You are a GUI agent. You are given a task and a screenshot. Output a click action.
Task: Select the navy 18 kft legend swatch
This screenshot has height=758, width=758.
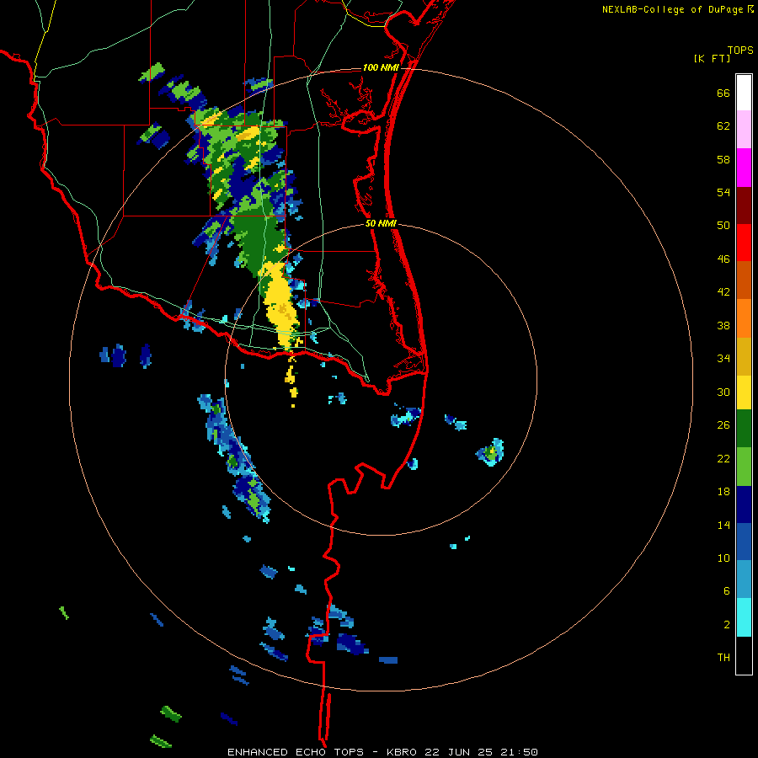744,504
